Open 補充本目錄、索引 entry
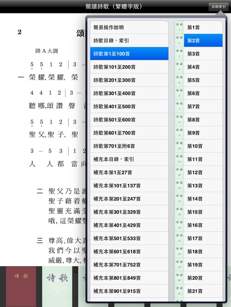Viewport: 231px width, 307px height. pos(129,159)
